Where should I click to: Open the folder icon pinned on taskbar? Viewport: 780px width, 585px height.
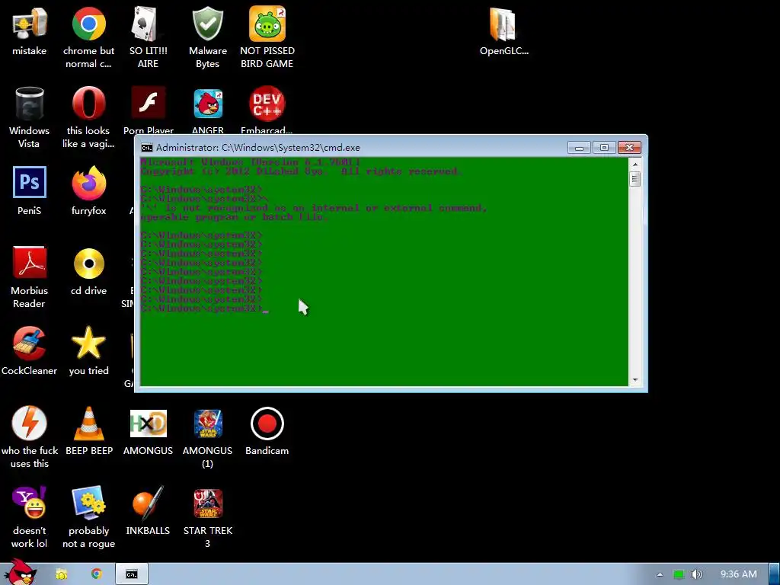pyautogui.click(x=61, y=574)
